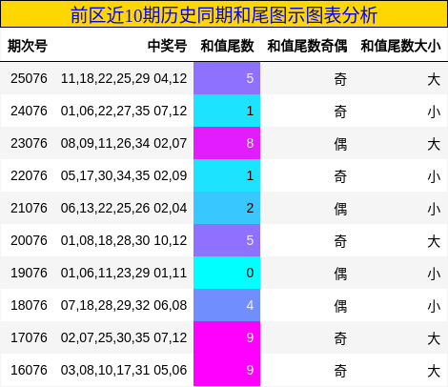Screen dimensions: 448x387
Task: Click winning numbers 05,17,30,34,35 02,09
Action: click(124, 175)
